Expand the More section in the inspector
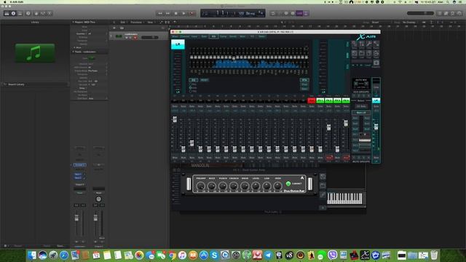The height and width of the screenshot is (262, 466). coord(74,47)
